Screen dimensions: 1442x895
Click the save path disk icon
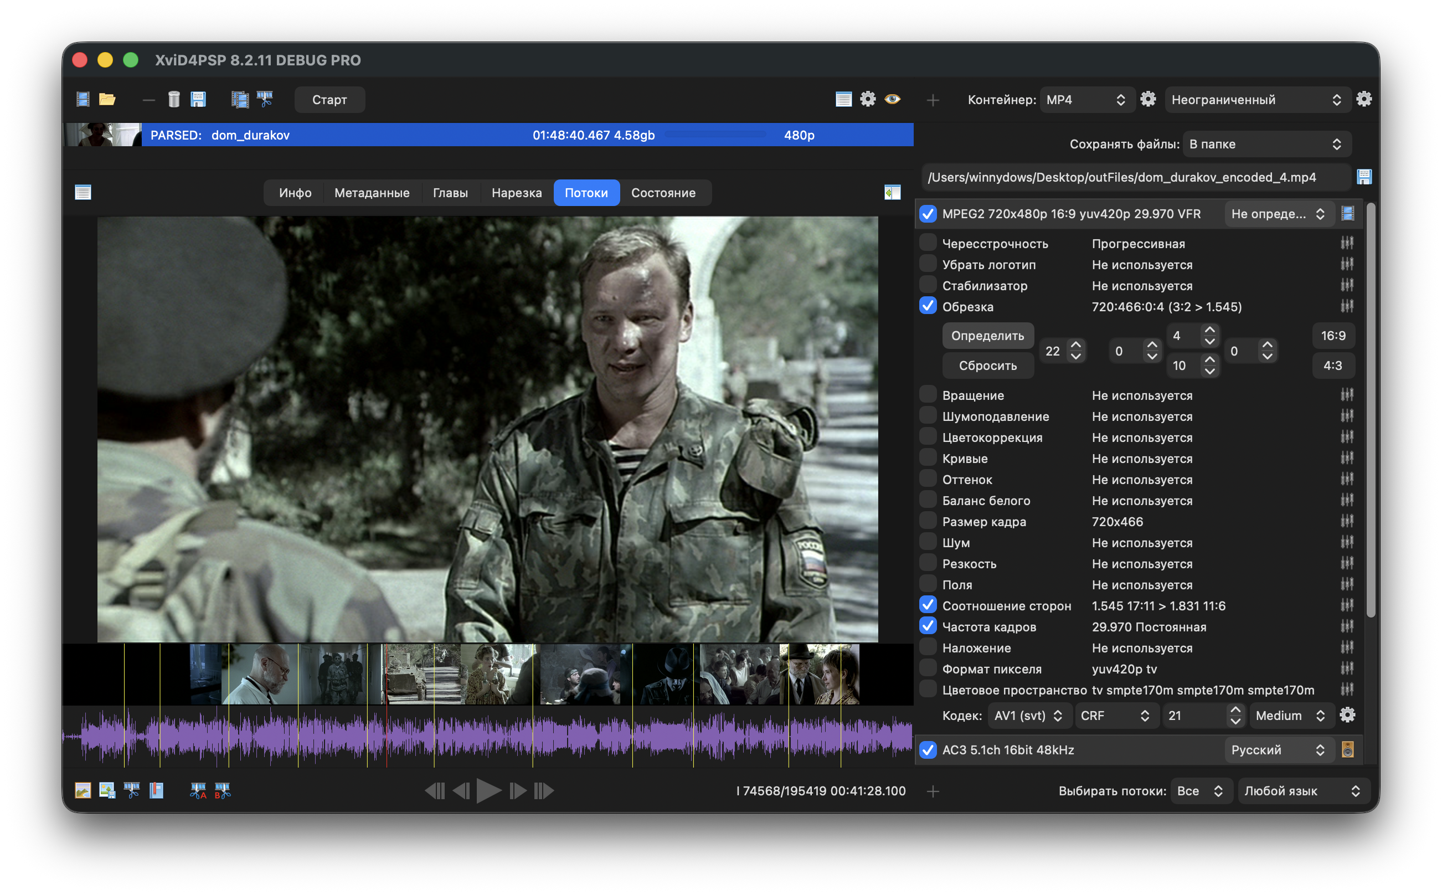pos(1364,176)
